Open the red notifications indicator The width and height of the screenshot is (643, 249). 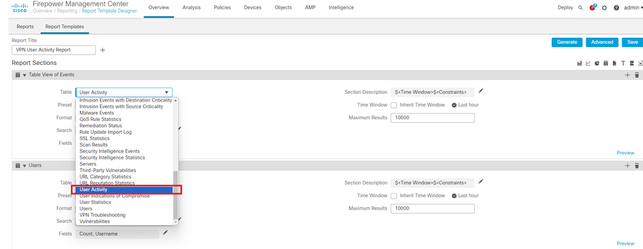tap(593, 7)
